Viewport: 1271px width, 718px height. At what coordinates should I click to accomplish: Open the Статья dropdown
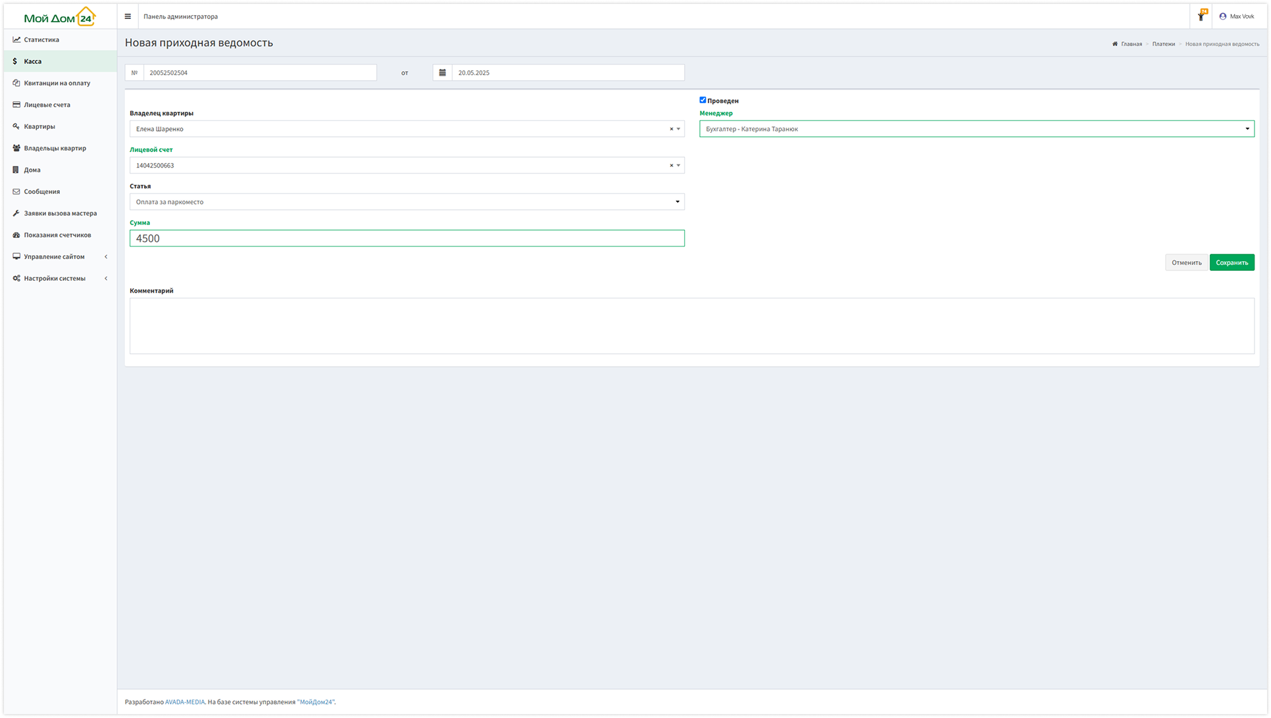point(407,202)
